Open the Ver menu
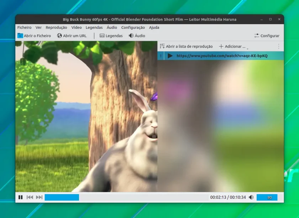This screenshot has width=299, height=218. [38, 27]
